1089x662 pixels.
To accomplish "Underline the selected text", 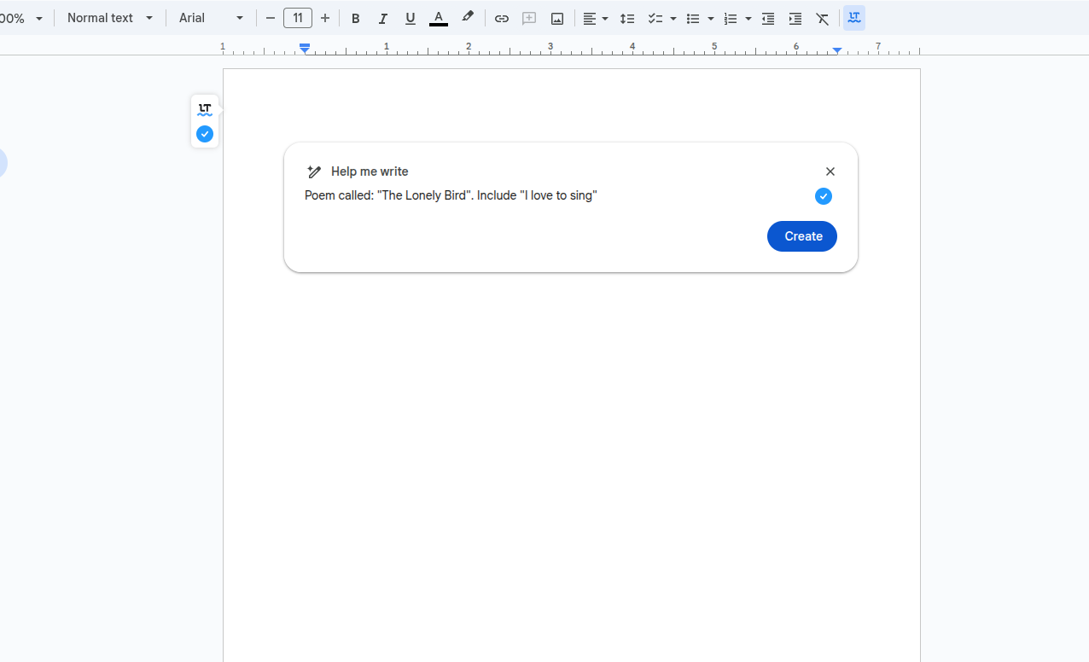I will point(411,18).
